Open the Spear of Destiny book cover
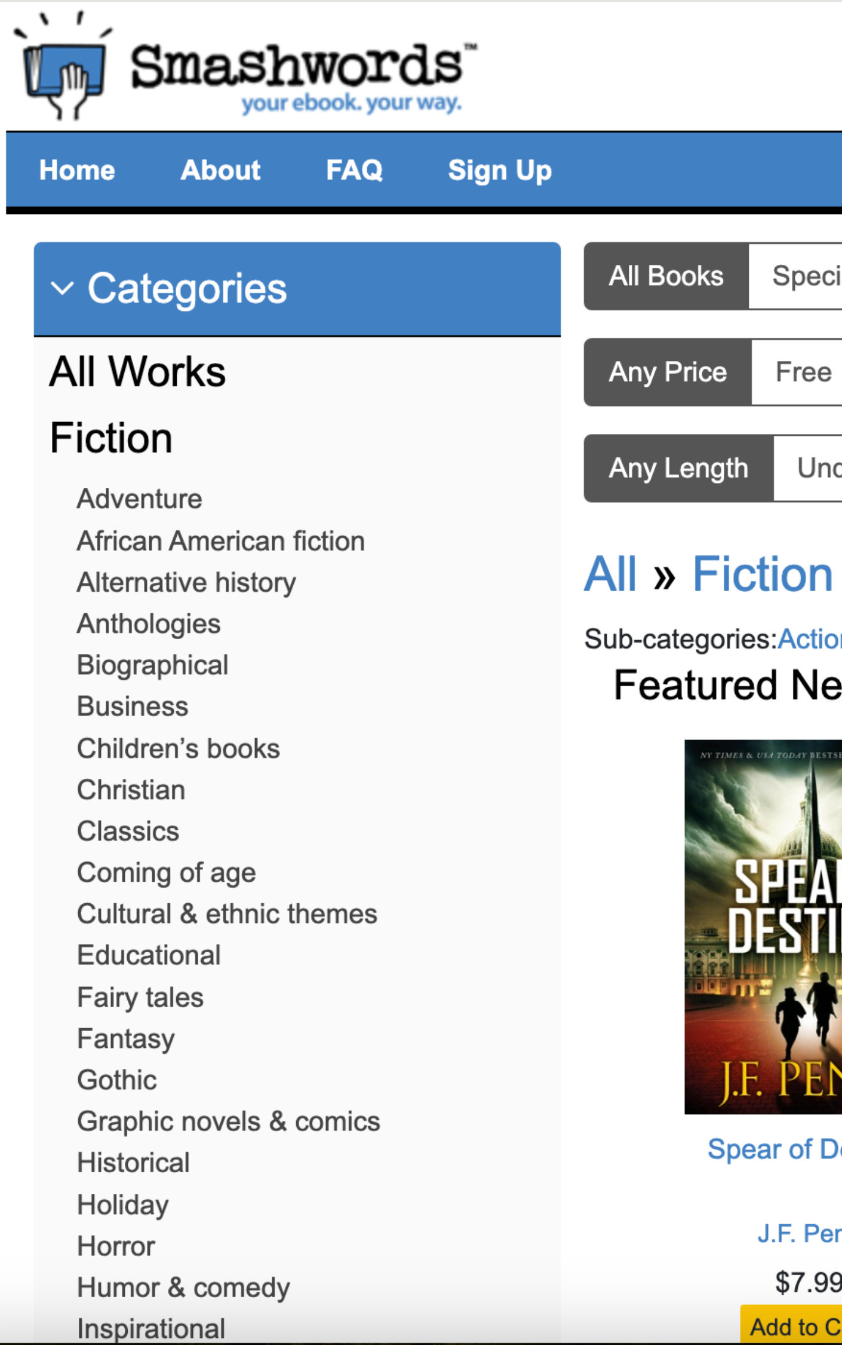842x1345 pixels. [x=763, y=933]
